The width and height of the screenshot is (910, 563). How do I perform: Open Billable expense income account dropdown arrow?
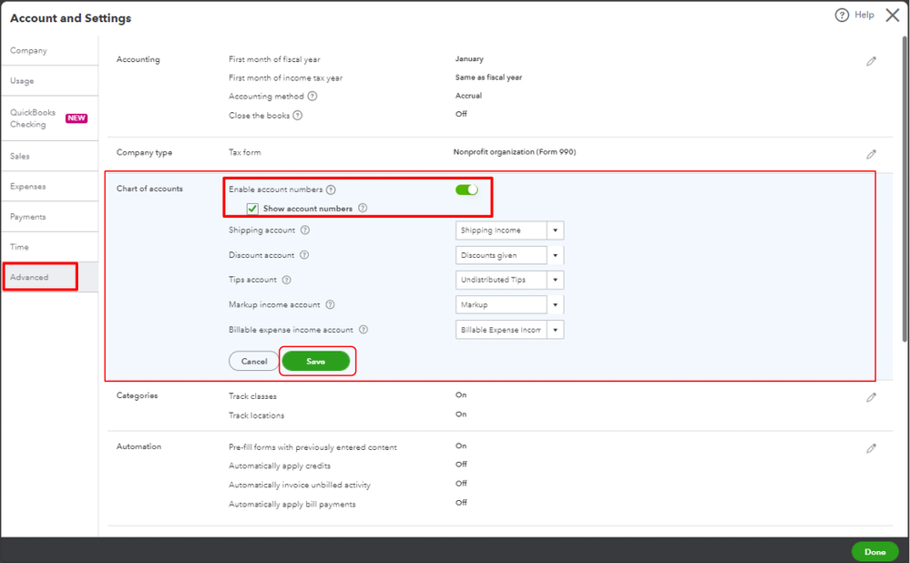click(x=556, y=330)
